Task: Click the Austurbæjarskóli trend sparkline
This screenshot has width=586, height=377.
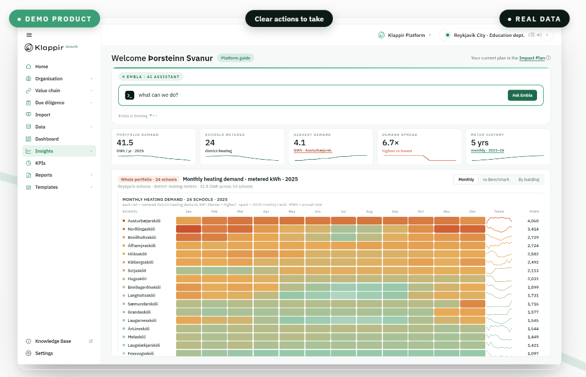Action: point(499,221)
